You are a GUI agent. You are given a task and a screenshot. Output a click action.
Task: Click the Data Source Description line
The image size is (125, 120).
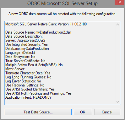(24, 36)
